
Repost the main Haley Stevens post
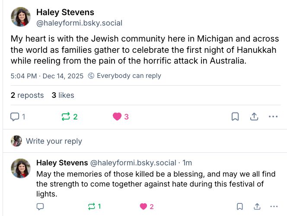(x=66, y=116)
